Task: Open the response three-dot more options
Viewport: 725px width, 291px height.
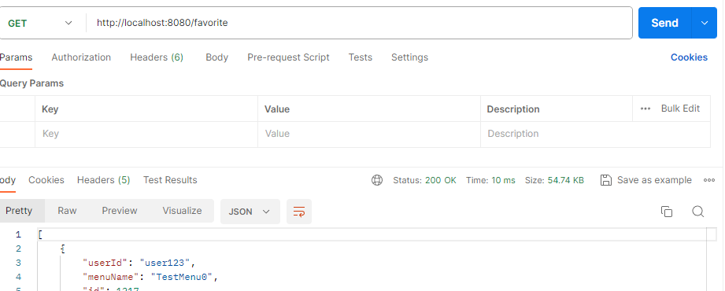Action: tap(709, 180)
